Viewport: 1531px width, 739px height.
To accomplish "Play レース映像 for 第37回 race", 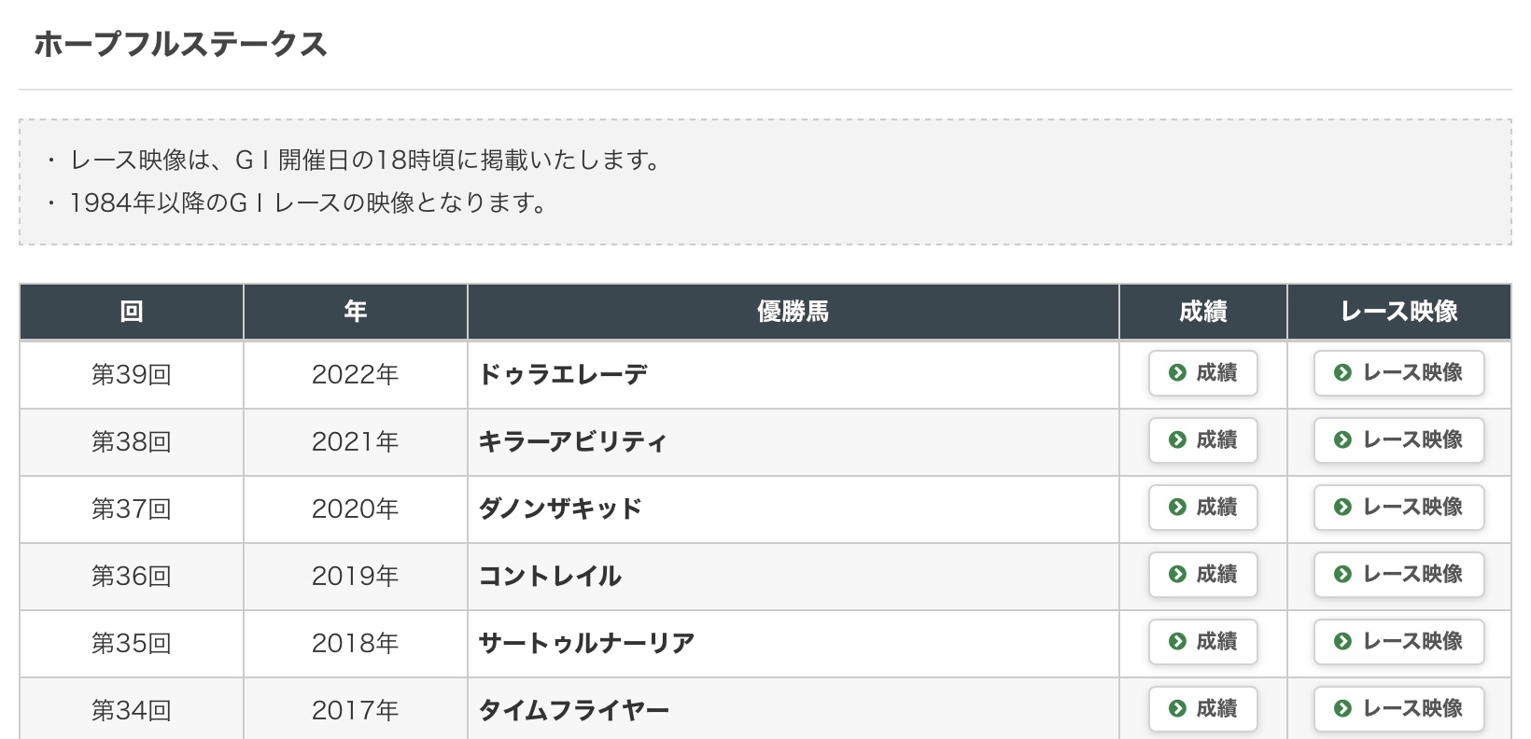I will pyautogui.click(x=1398, y=508).
